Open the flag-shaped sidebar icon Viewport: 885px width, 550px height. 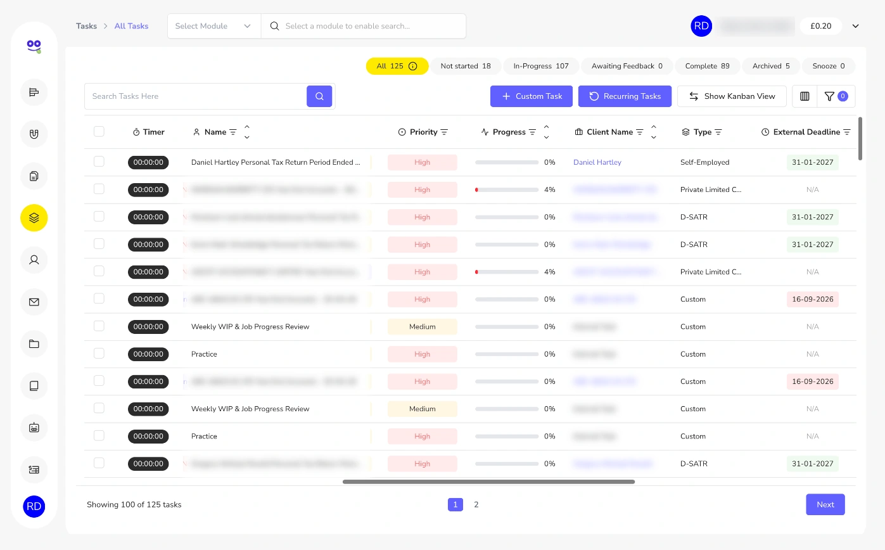point(34,93)
